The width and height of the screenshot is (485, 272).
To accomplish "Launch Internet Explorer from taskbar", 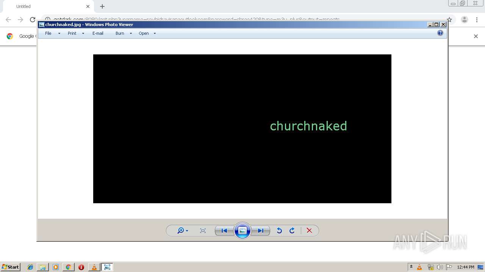I will pyautogui.click(x=30, y=267).
